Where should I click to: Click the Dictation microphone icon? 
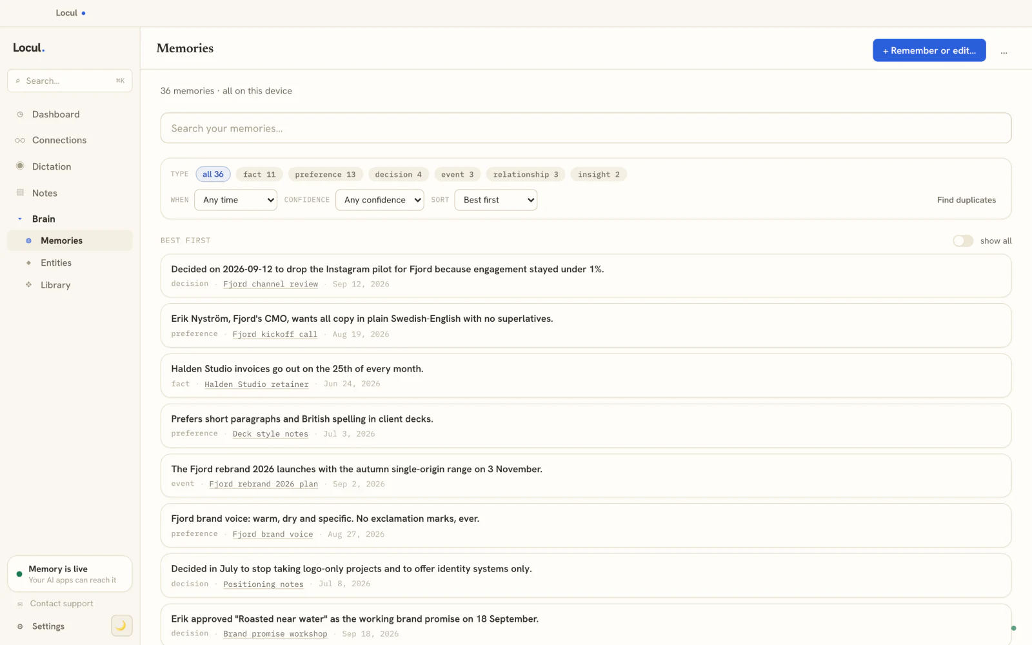pos(20,166)
